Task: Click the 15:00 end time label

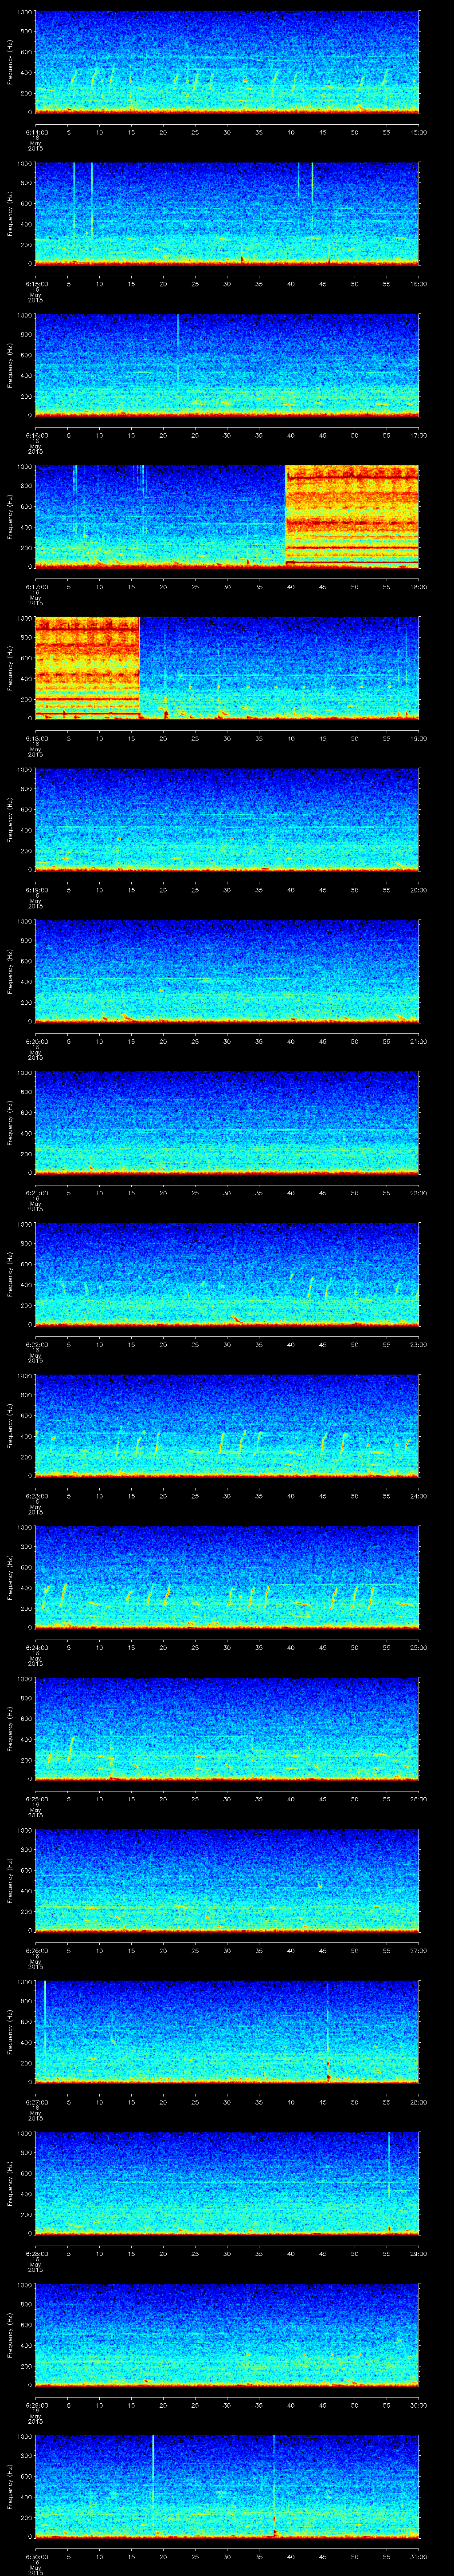Action: pos(419,131)
